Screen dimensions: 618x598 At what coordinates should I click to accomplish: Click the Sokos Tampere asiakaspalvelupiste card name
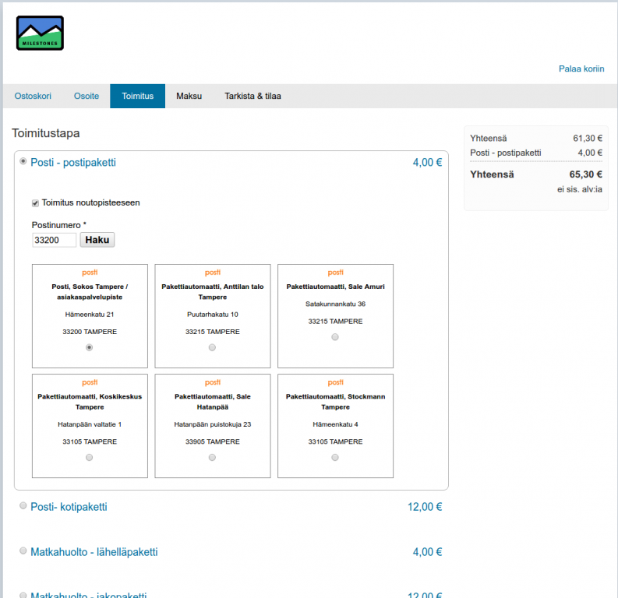(x=90, y=292)
